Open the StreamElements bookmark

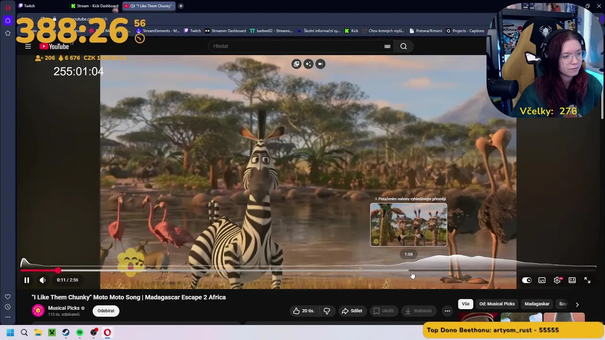158,31
